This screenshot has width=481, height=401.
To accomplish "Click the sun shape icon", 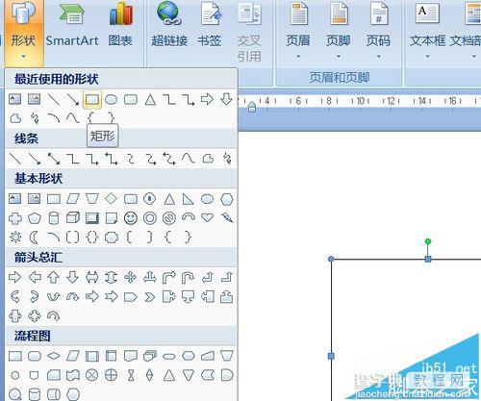I will 15,238.
